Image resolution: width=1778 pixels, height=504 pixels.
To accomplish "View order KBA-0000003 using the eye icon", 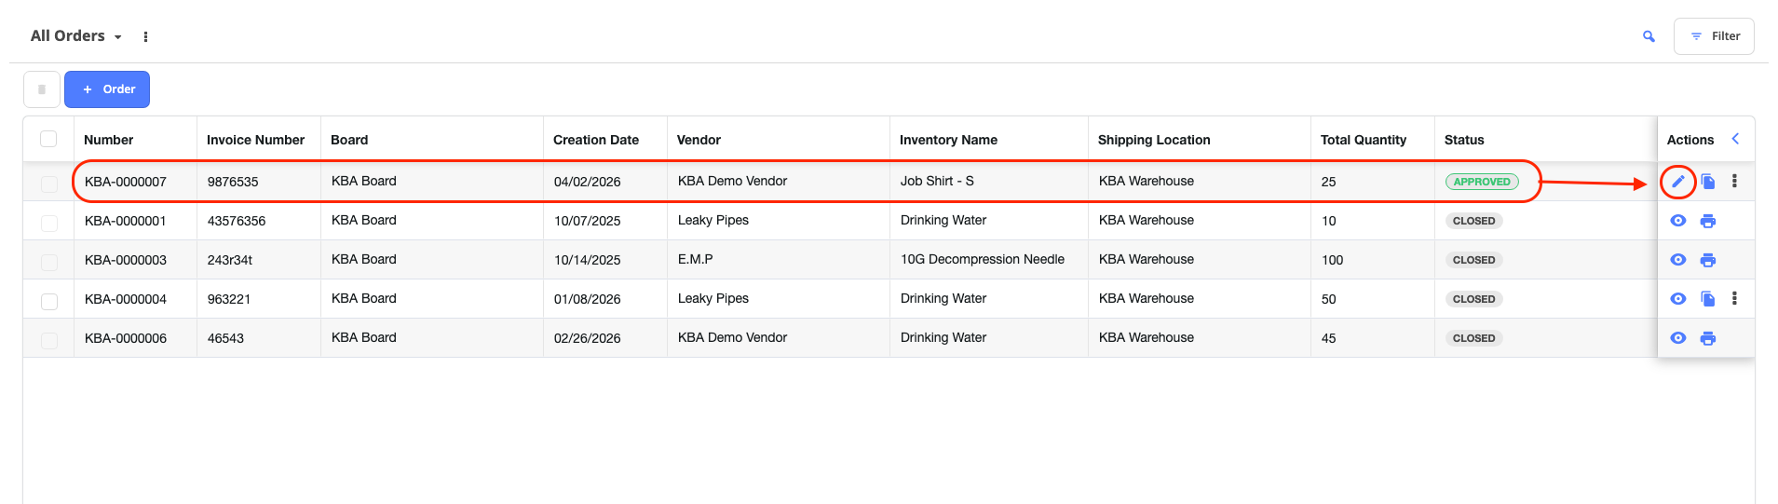I will (x=1678, y=260).
